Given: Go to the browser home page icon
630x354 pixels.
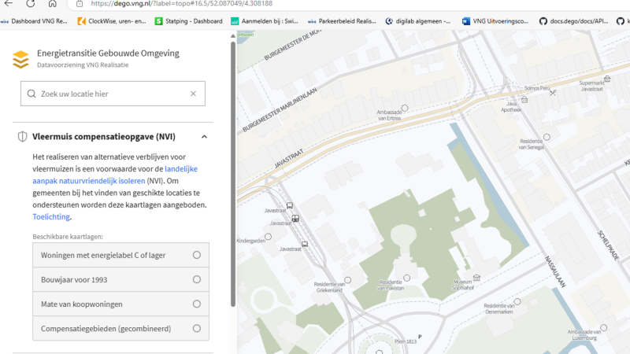Looking at the screenshot, I should [52, 4].
